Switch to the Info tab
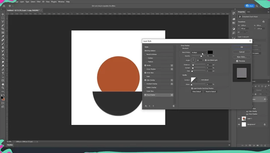270x153 pixels. coord(249,12)
